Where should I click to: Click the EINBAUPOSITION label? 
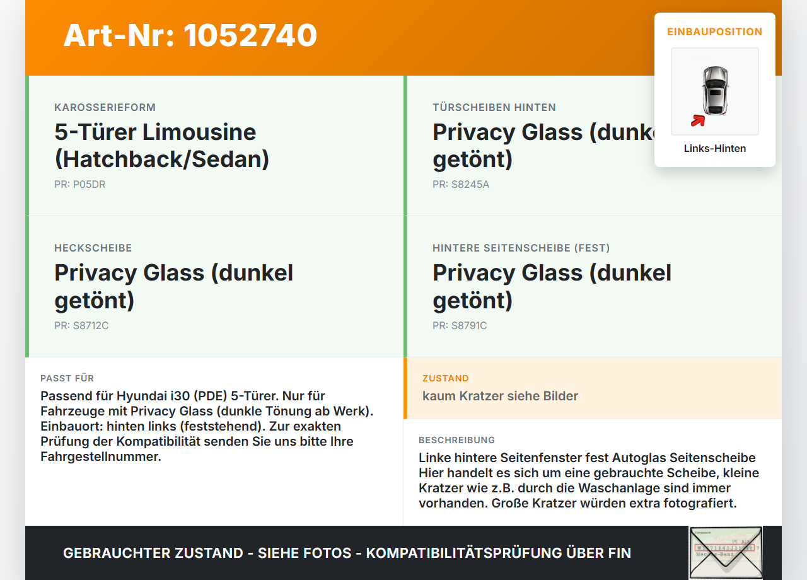pyautogui.click(x=715, y=32)
